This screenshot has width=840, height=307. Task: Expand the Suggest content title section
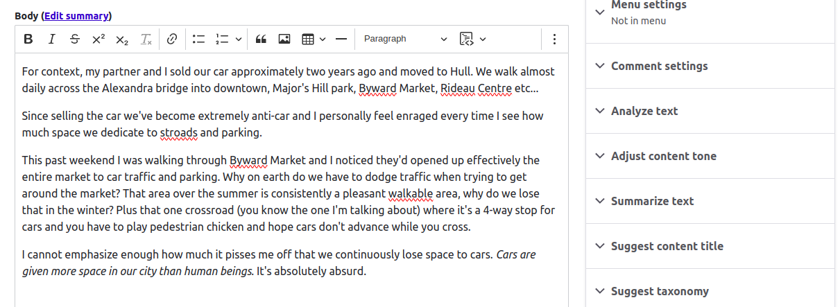point(710,246)
